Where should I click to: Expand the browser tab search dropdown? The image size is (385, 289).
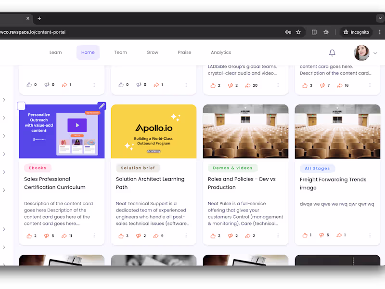tap(380, 18)
